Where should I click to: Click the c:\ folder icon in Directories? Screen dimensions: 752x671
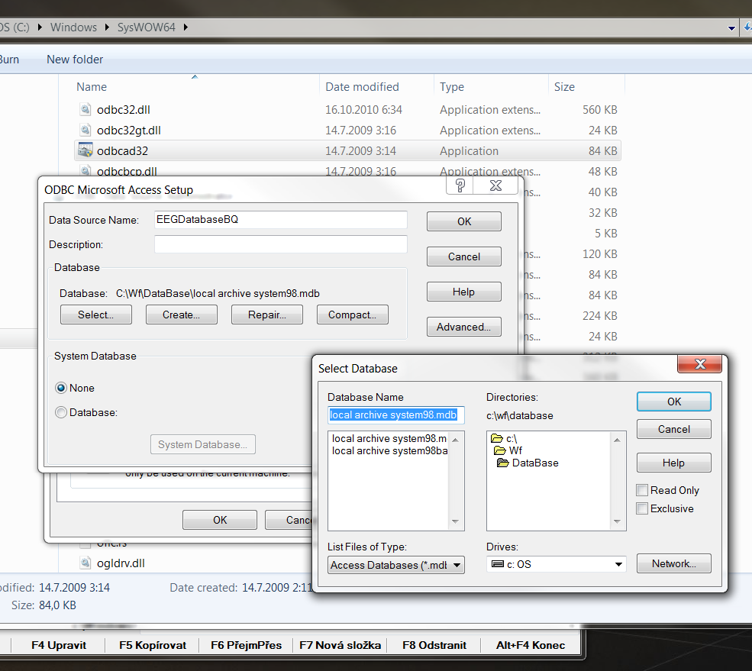497,438
